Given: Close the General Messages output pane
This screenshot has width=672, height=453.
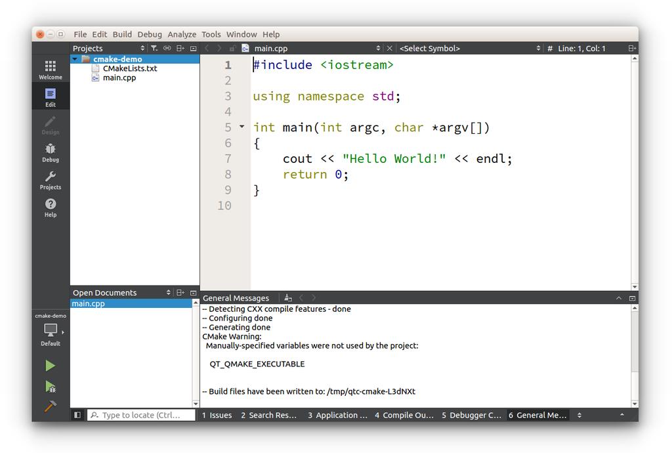Looking at the screenshot, I should [632, 298].
